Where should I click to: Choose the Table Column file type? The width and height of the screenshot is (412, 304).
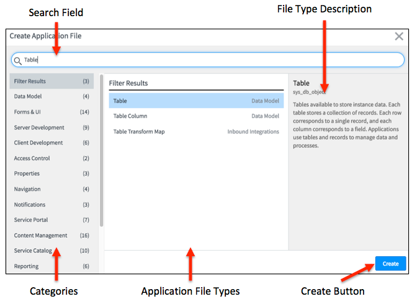(196, 116)
